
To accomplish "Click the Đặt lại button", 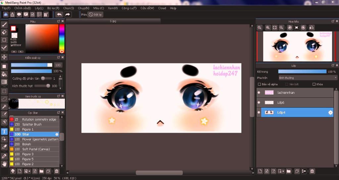I will point(95,15).
